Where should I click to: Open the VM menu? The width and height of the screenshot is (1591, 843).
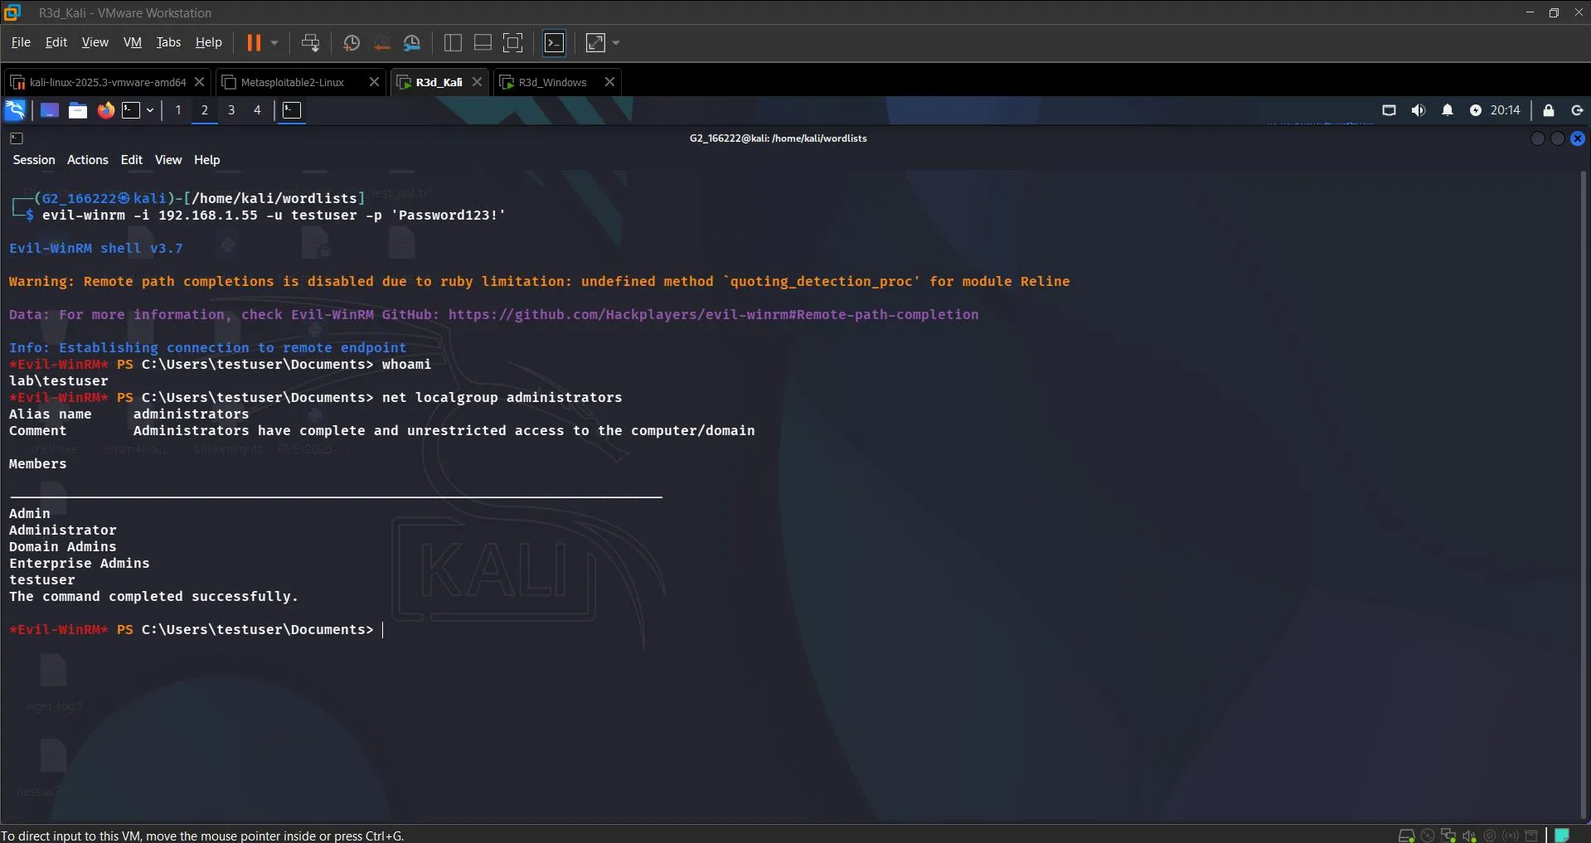pyautogui.click(x=133, y=42)
